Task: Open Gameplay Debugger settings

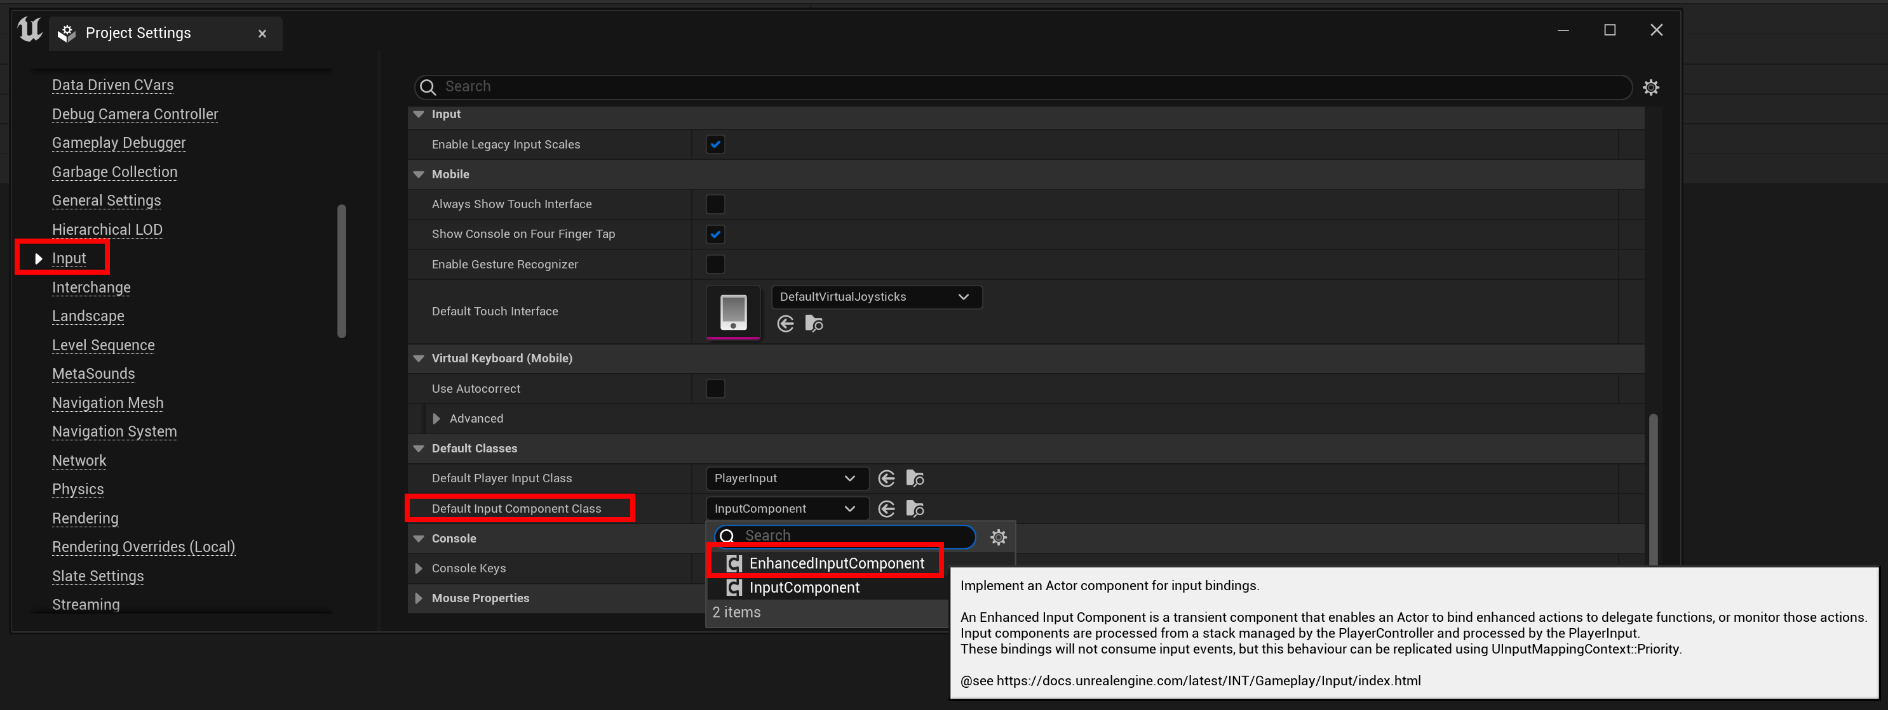Action: tap(119, 143)
